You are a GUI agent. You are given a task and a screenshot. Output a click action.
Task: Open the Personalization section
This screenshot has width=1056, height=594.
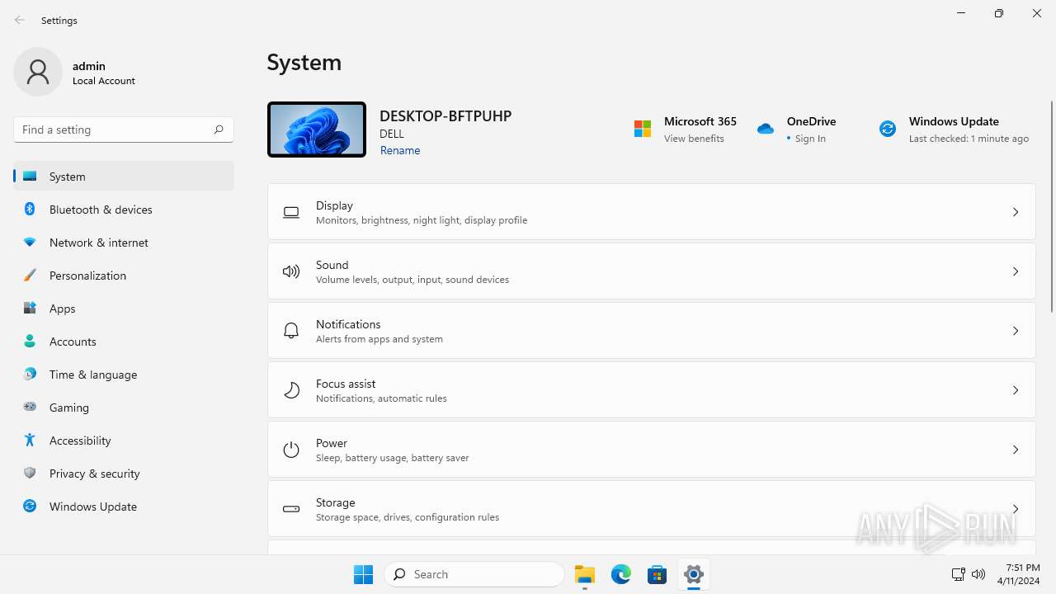[x=124, y=276]
